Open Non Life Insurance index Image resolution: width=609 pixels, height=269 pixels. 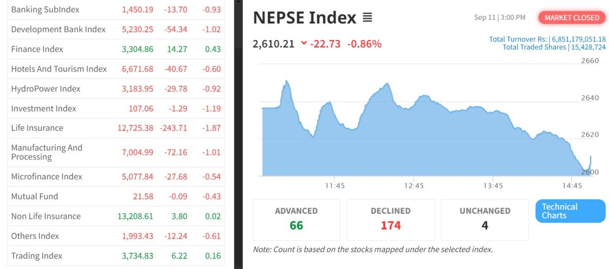[x=46, y=216]
